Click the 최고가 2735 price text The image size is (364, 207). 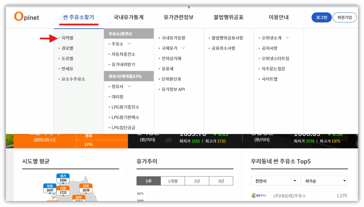(215, 141)
